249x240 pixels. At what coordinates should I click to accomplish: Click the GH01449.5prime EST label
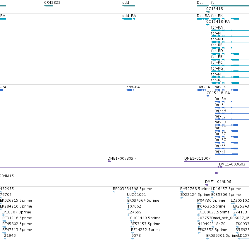tap(145, 218)
